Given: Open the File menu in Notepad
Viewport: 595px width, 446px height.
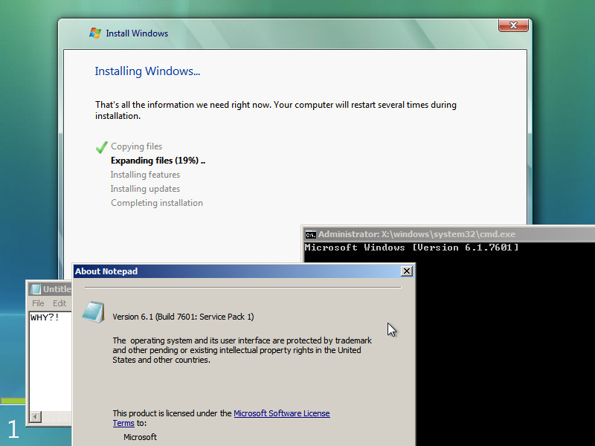Looking at the screenshot, I should [38, 303].
